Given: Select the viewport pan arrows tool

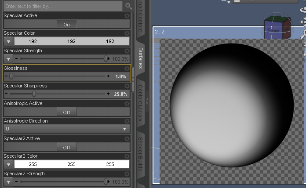Looking at the screenshot, I should coord(304,22).
